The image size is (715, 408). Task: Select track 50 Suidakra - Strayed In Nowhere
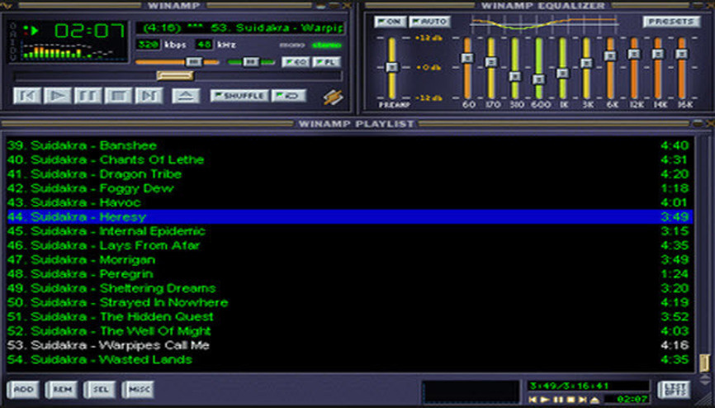pos(350,302)
